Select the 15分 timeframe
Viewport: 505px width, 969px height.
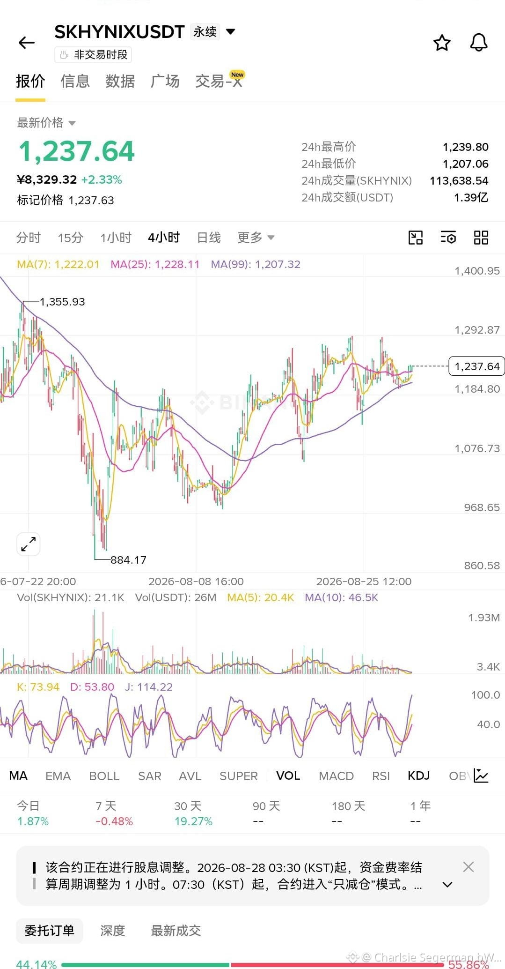point(70,238)
